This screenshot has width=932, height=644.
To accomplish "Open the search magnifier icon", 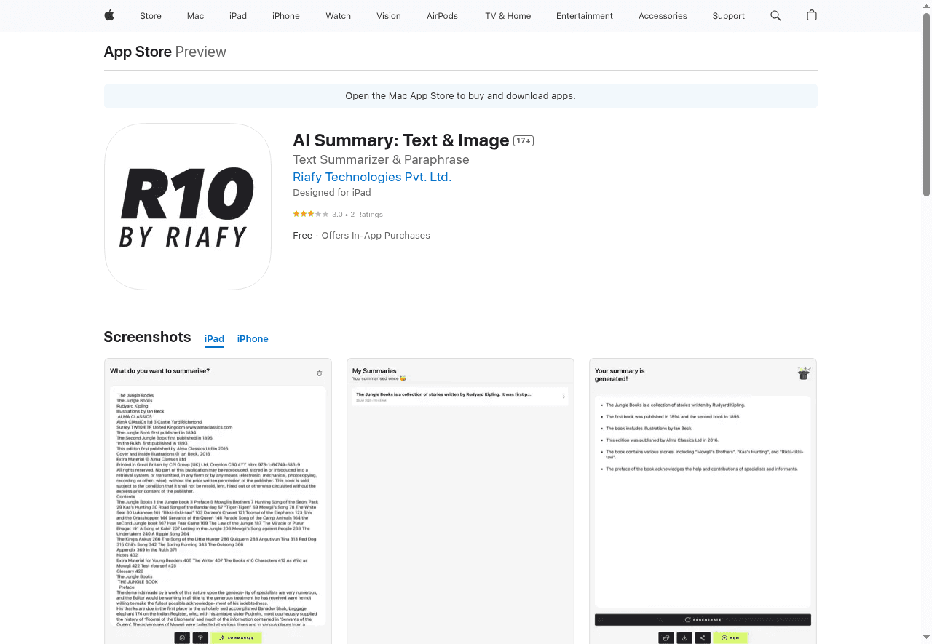I will [x=775, y=15].
